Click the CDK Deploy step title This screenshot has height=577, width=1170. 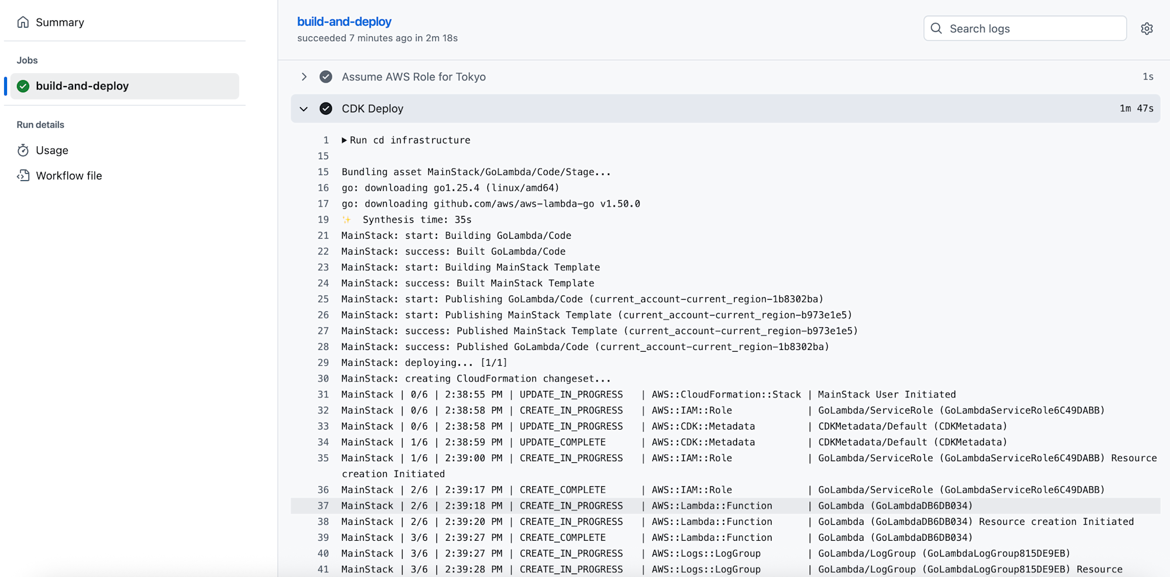click(x=373, y=109)
